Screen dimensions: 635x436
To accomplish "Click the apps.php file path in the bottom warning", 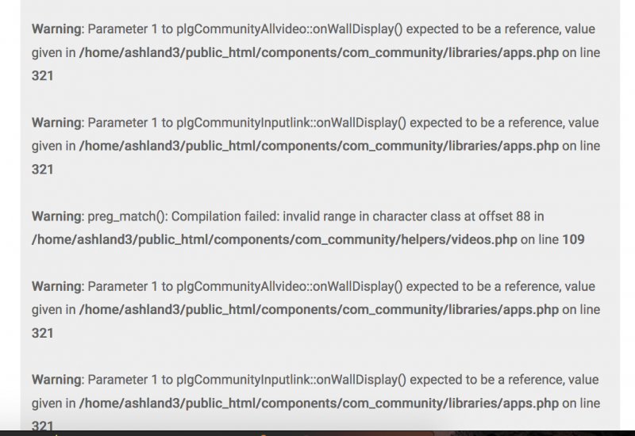I will [319, 403].
